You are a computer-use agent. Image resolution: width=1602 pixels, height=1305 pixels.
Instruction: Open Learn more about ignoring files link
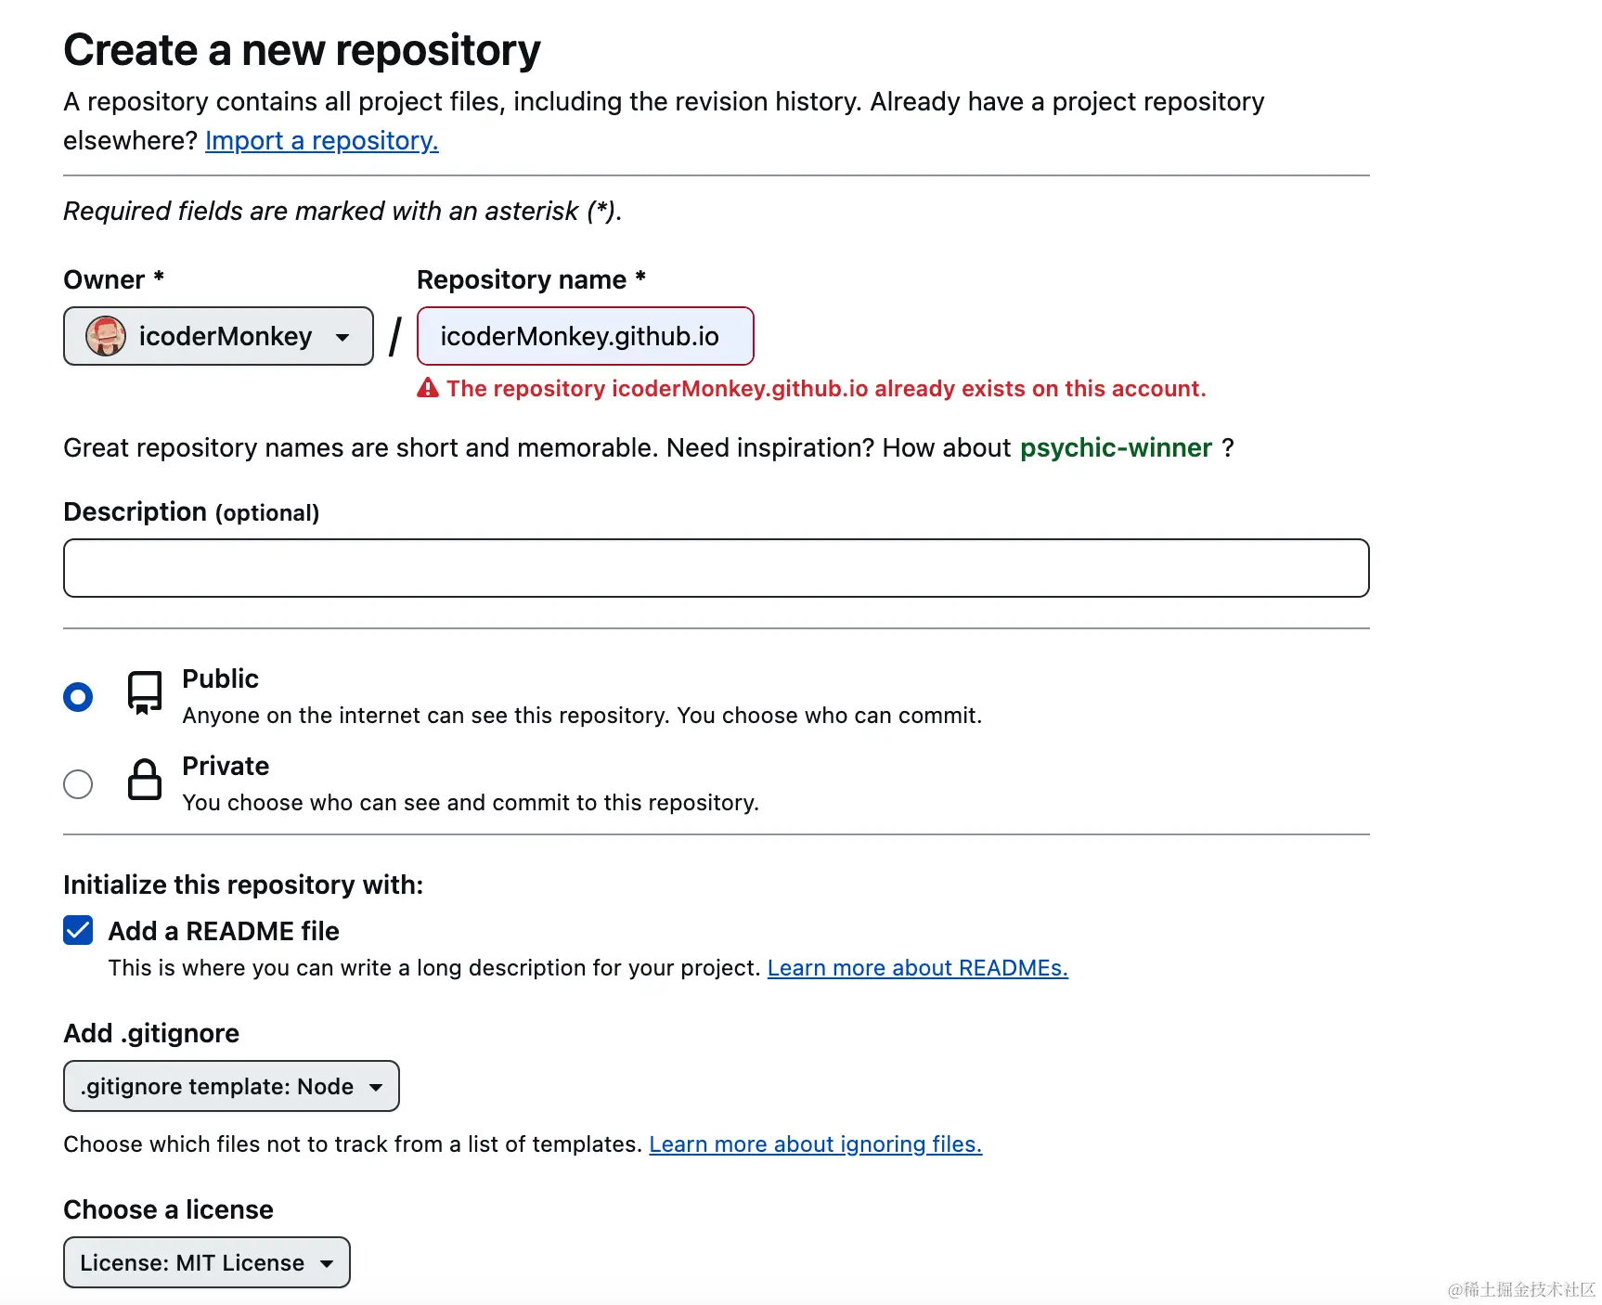click(x=815, y=1144)
